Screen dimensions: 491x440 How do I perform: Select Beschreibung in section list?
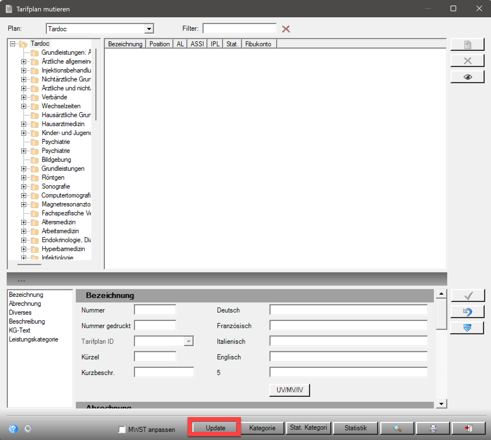coord(27,321)
